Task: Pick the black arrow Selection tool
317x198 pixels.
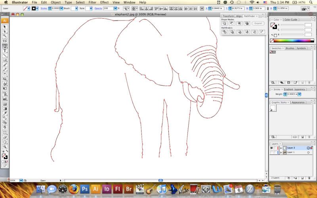Action: coord(5,27)
